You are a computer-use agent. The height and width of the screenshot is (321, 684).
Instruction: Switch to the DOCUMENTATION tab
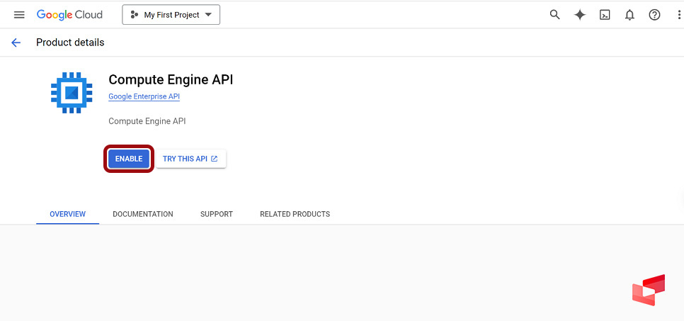(x=142, y=214)
